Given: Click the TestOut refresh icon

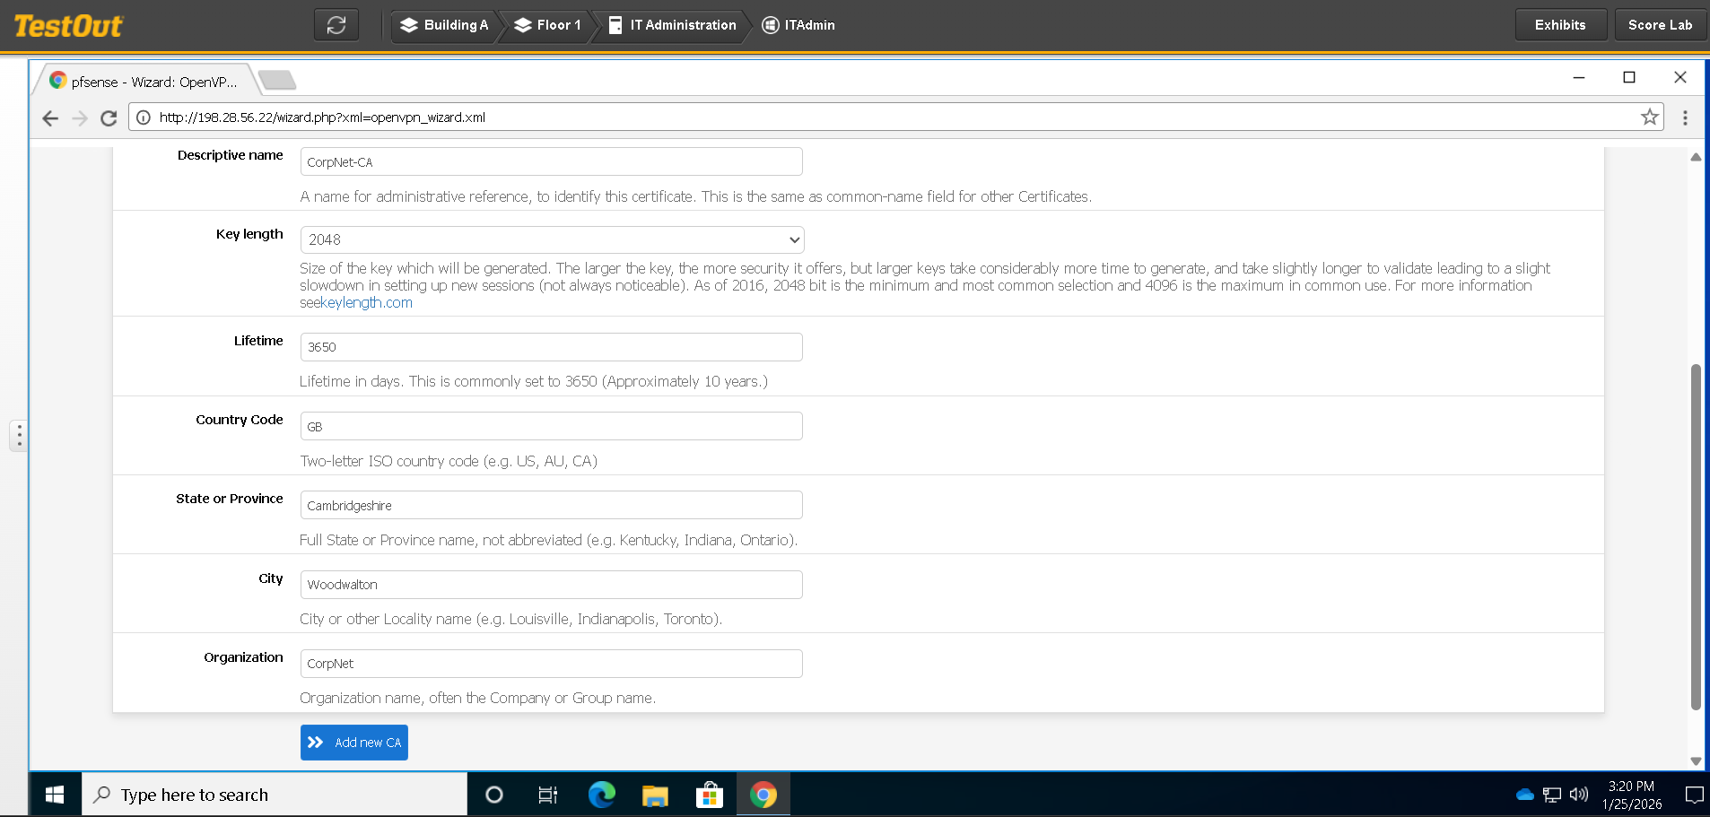Looking at the screenshot, I should pos(336,25).
